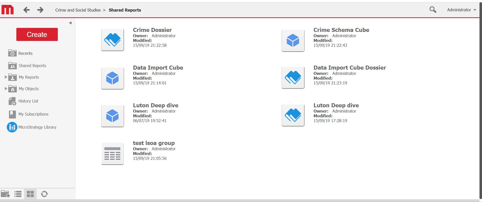Navigate to Crime and Social Studies breadcrumb
The image size is (482, 202).
coord(78,10)
